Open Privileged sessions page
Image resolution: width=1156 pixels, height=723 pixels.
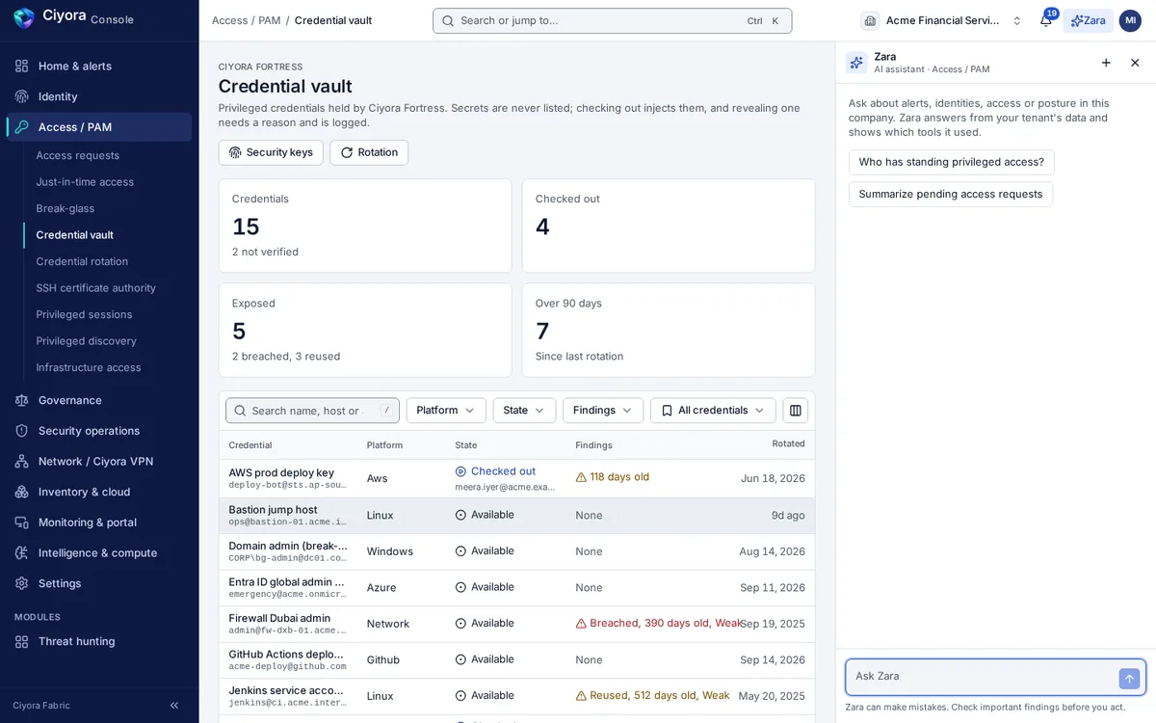click(84, 314)
